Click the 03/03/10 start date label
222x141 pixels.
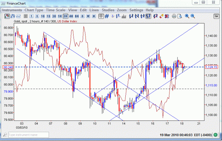[x=22, y=128]
